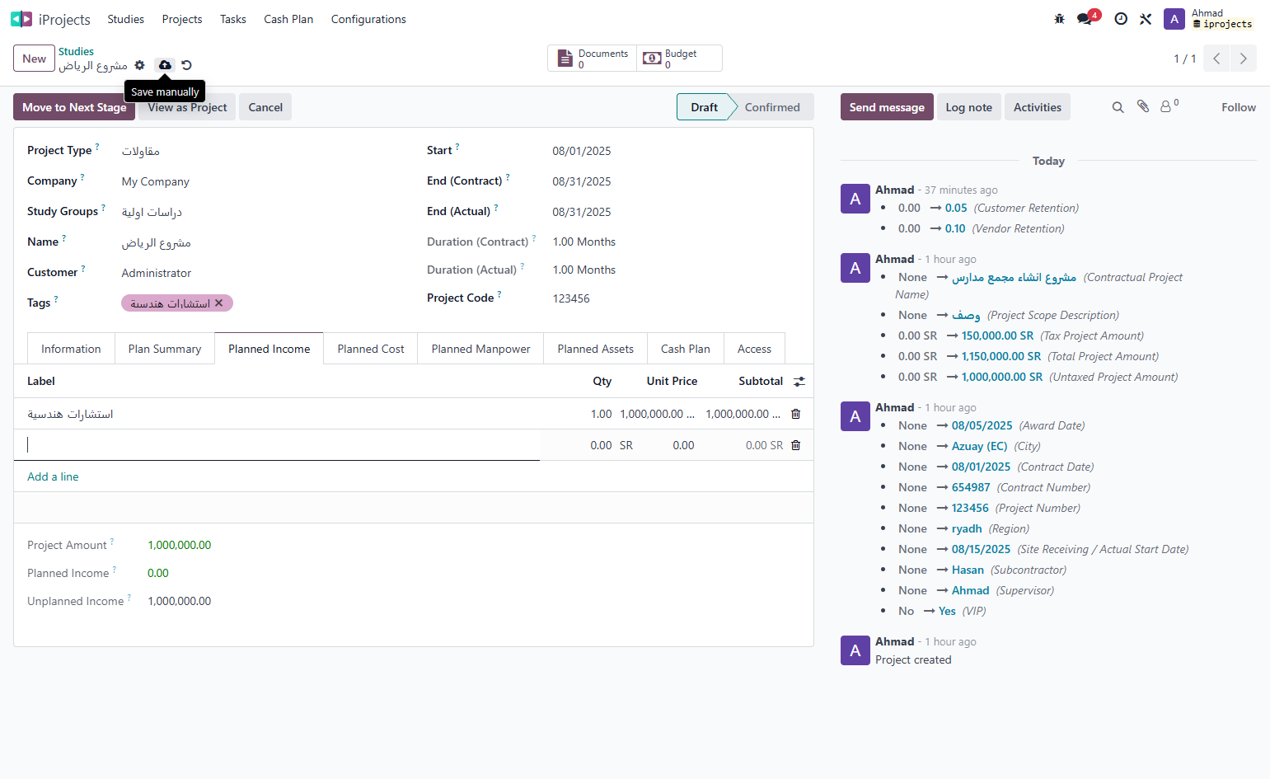
Task: Switch to the Information tab
Action: click(71, 349)
